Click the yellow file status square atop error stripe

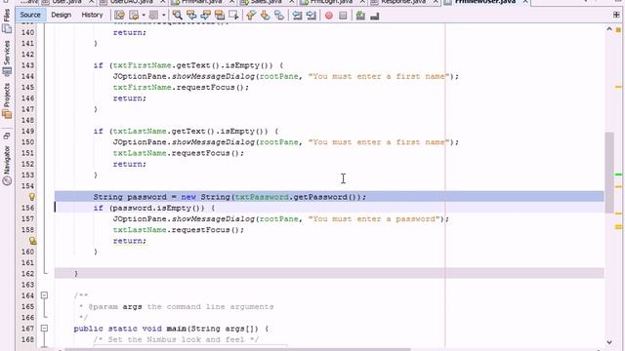point(618,29)
